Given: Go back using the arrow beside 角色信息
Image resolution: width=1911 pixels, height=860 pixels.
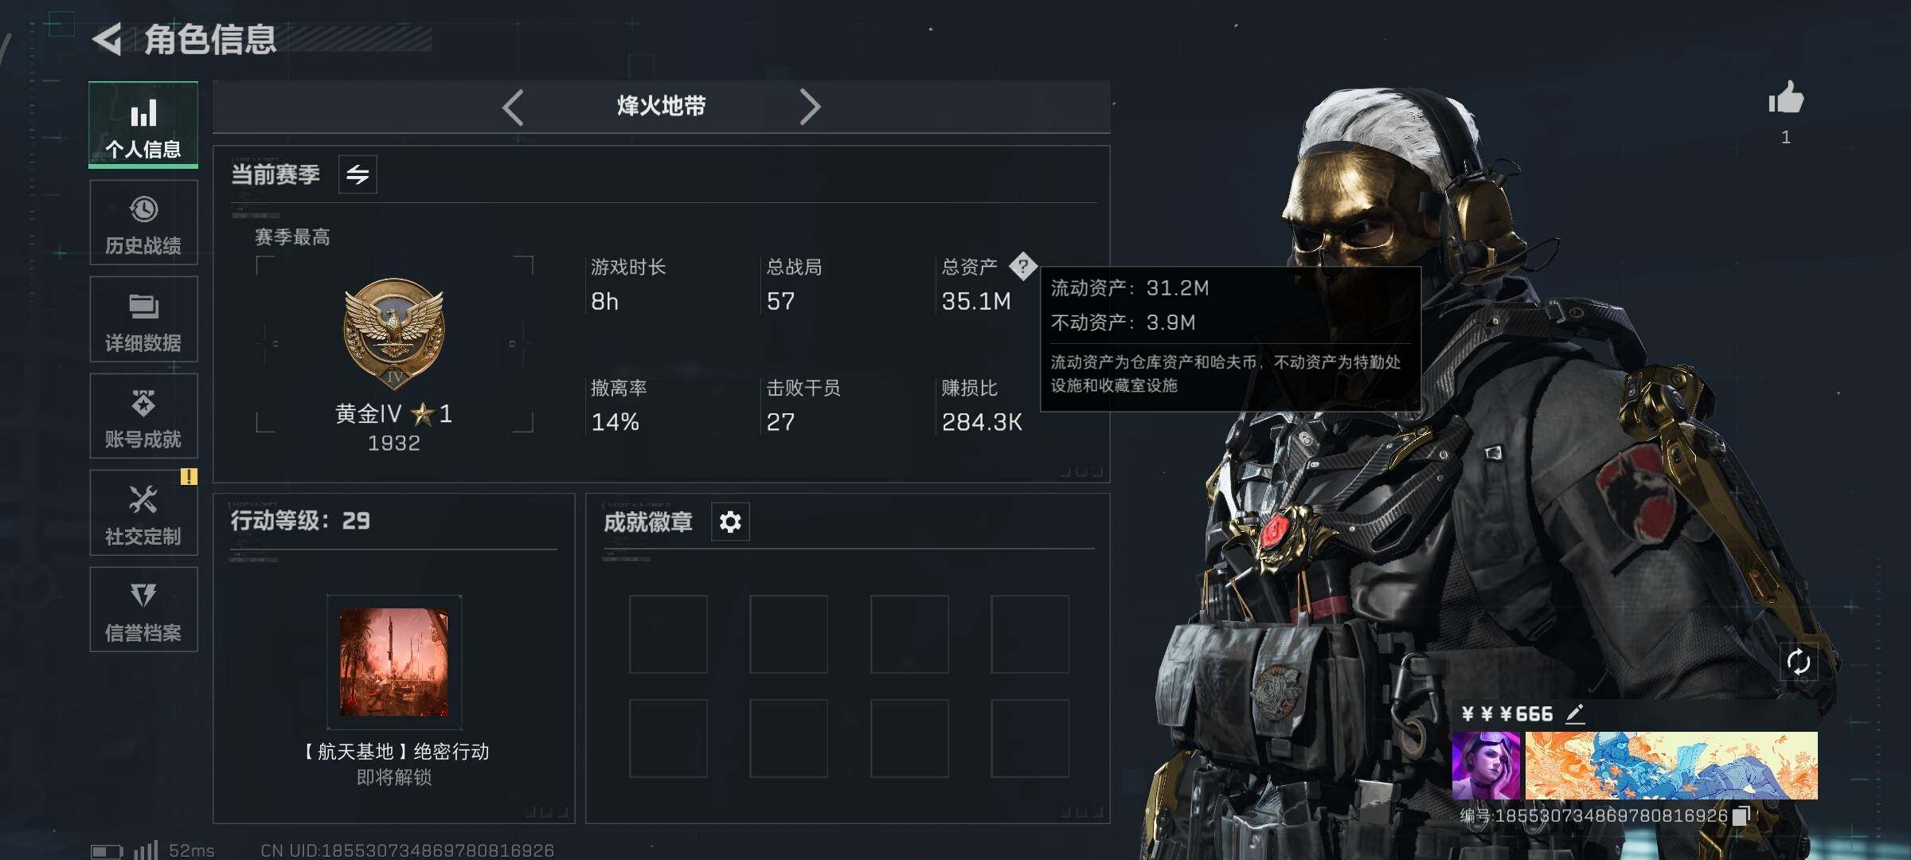Looking at the screenshot, I should click(107, 39).
